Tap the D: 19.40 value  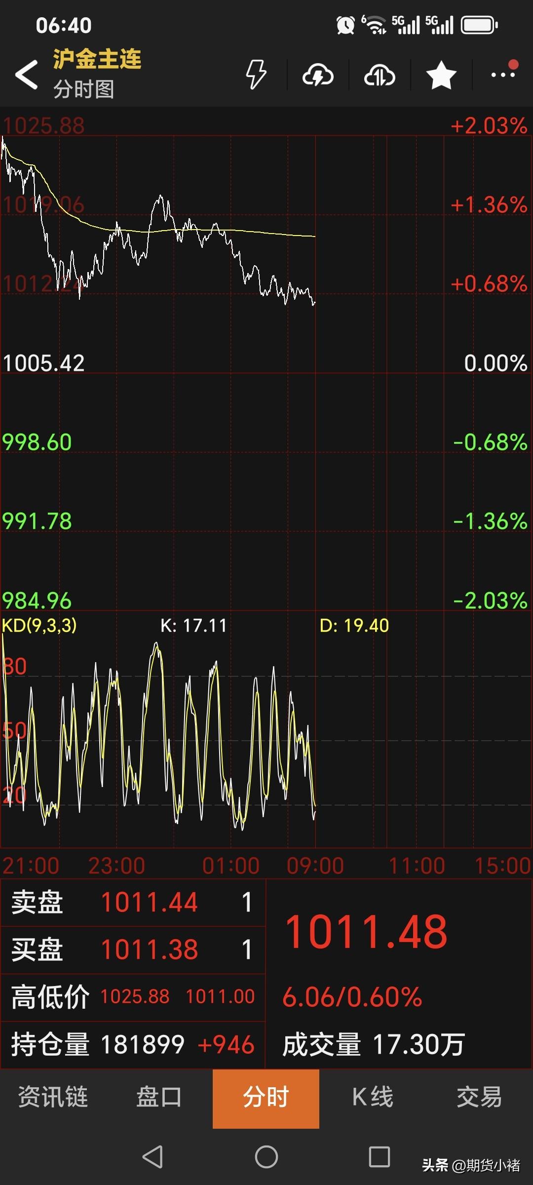pos(354,626)
